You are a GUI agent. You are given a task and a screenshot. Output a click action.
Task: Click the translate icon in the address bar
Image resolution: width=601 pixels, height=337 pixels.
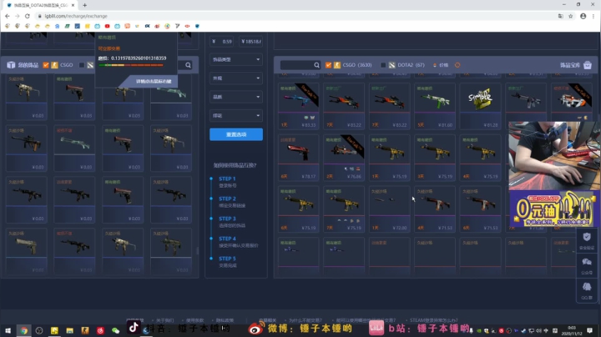click(560, 16)
